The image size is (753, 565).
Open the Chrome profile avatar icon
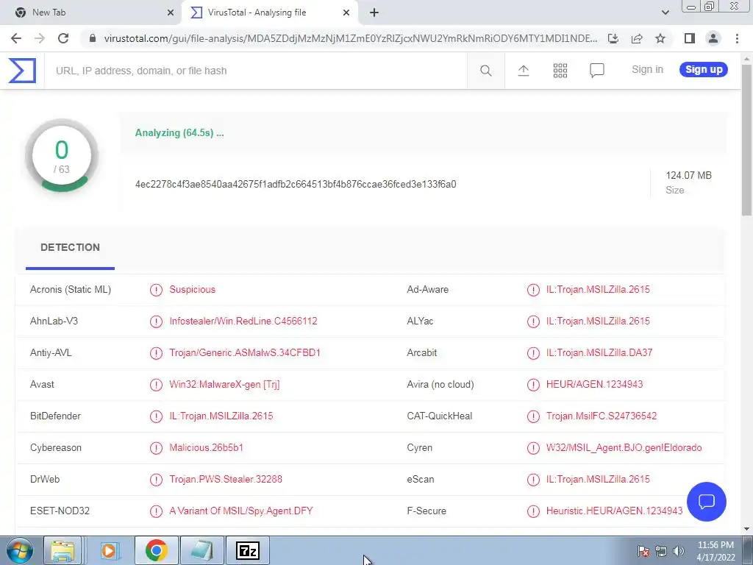coord(713,38)
